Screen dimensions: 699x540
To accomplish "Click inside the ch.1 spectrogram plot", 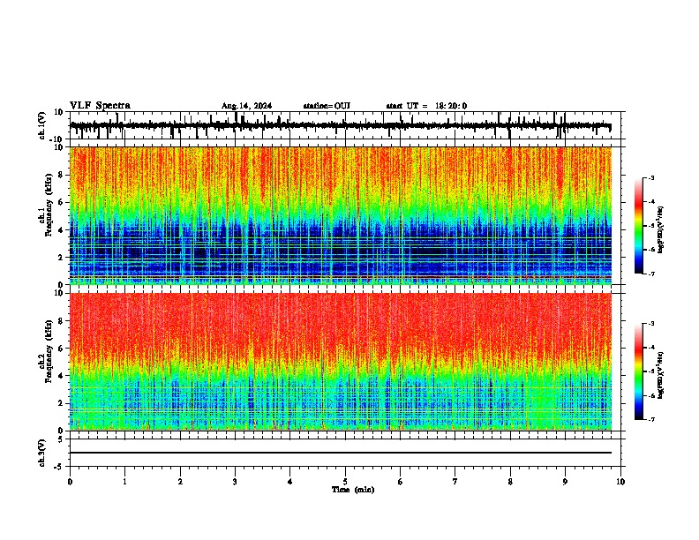I will point(341,215).
